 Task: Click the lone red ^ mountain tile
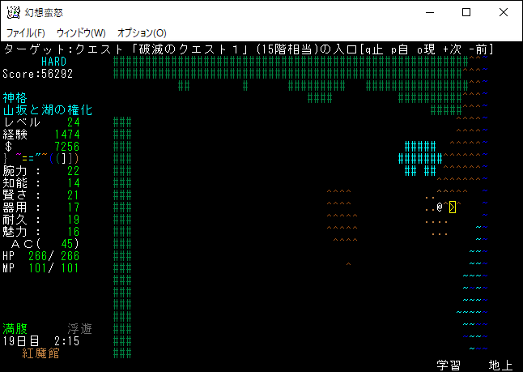348,264
